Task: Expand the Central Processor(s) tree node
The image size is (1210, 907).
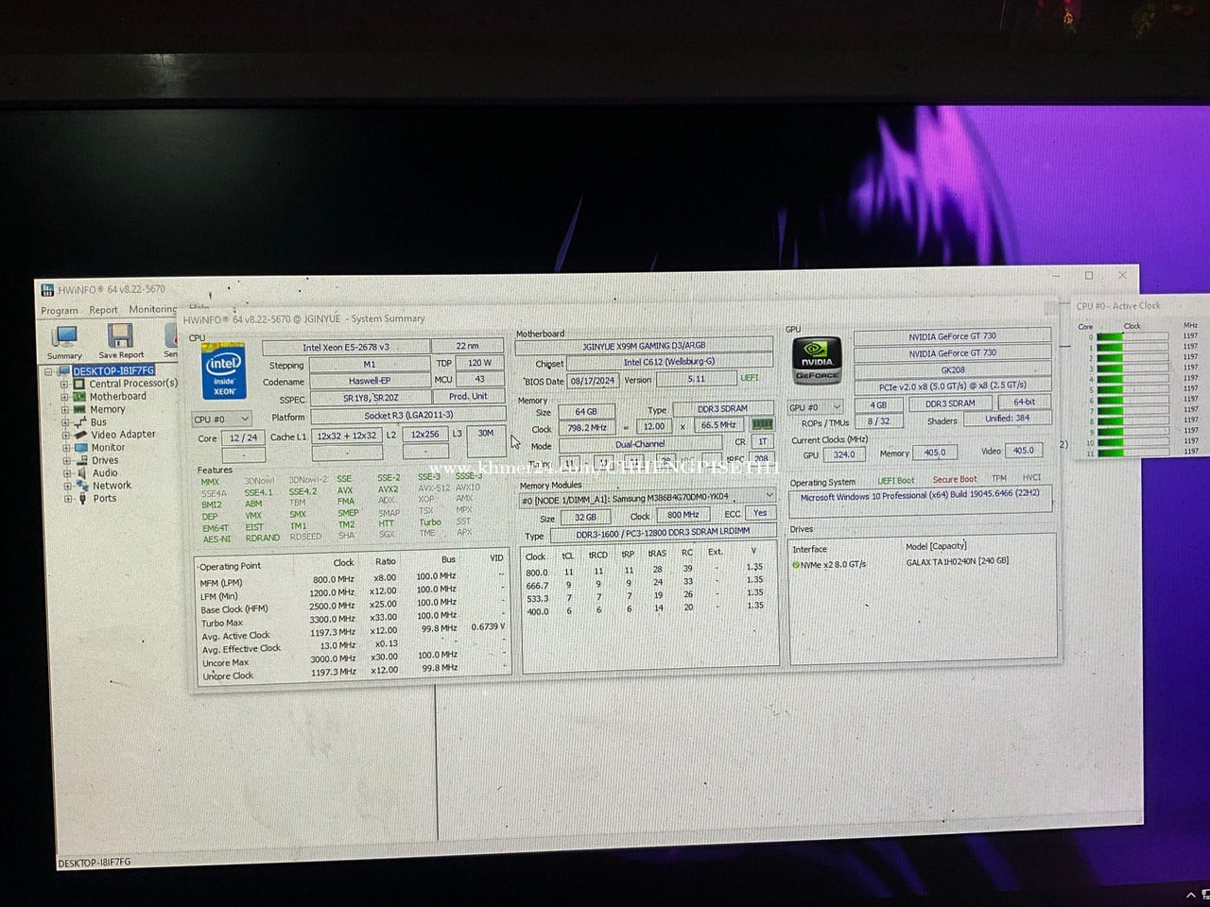Action: [64, 384]
